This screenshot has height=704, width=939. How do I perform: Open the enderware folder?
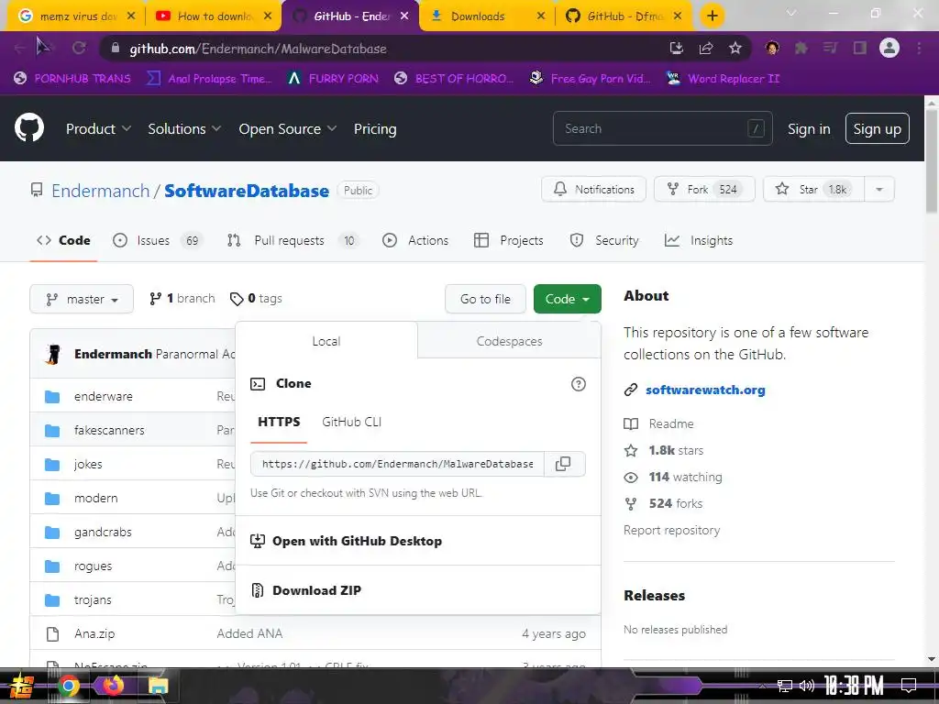[x=104, y=396]
